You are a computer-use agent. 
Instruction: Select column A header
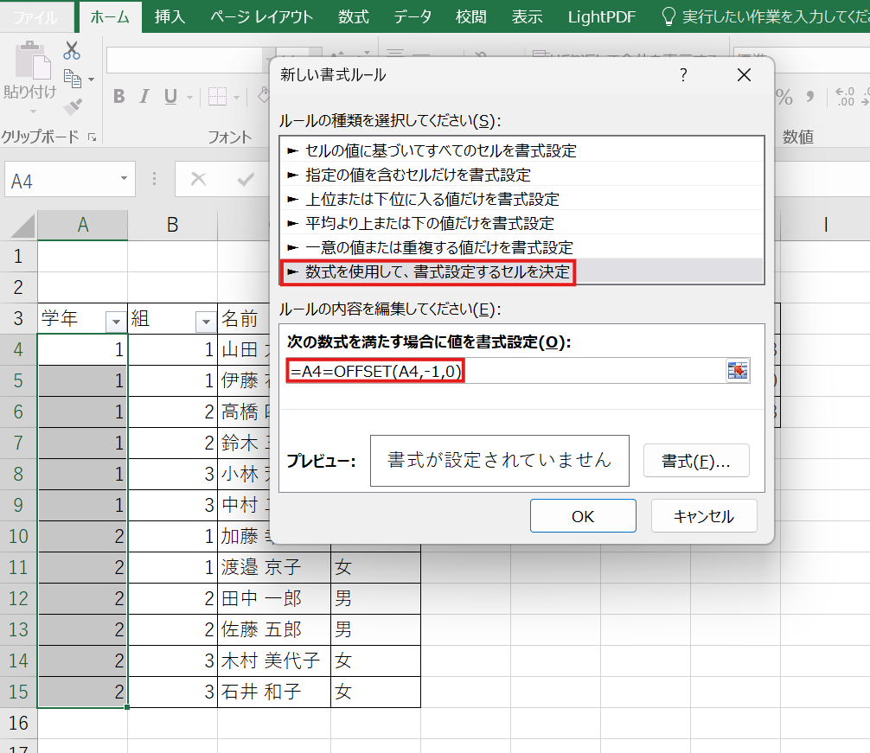83,225
